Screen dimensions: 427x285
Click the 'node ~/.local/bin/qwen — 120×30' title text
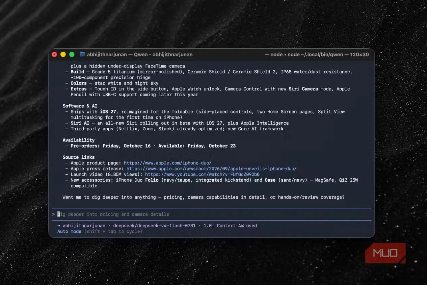pyautogui.click(x=328, y=54)
